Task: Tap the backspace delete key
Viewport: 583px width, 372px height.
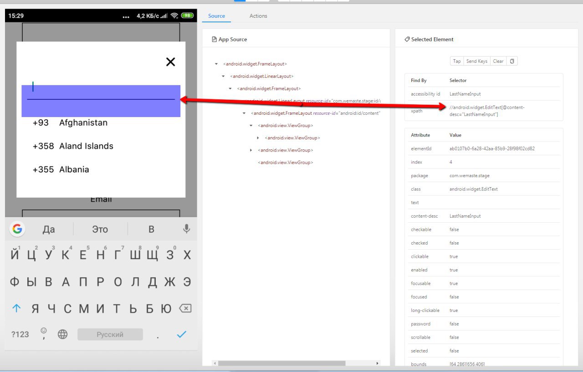Action: (185, 308)
